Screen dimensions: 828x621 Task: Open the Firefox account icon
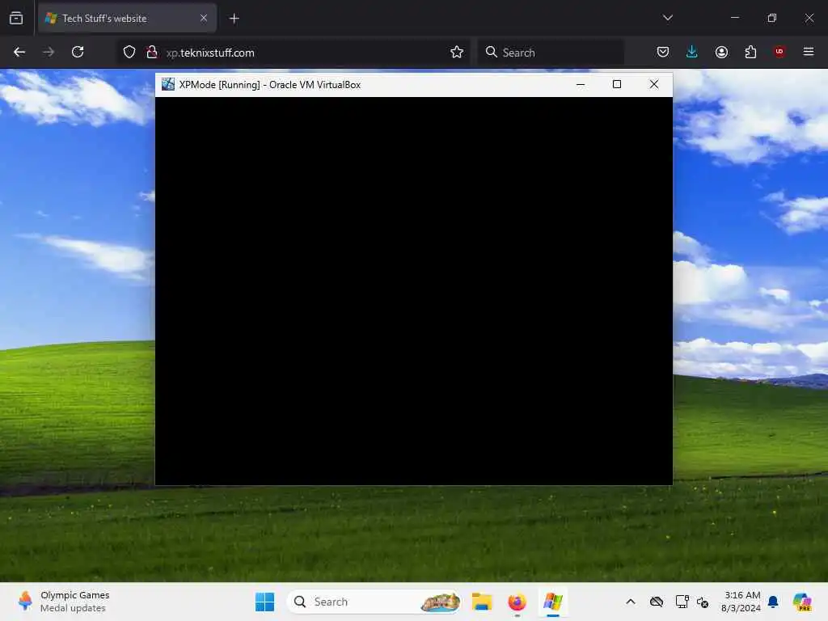pyautogui.click(x=721, y=52)
